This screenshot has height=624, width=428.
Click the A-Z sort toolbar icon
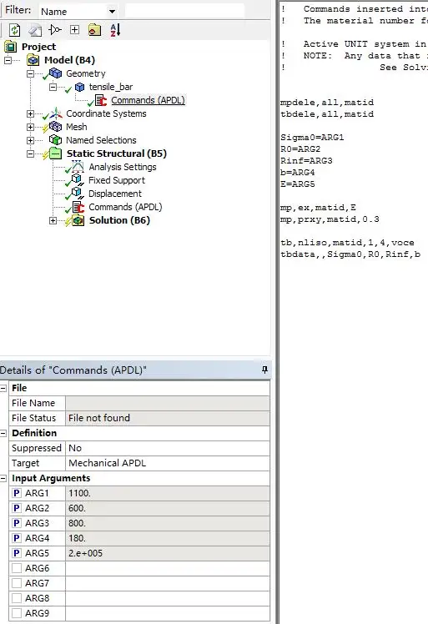[x=115, y=30]
